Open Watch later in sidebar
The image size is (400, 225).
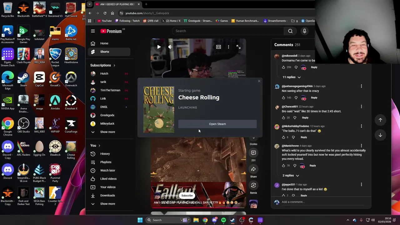point(109,170)
